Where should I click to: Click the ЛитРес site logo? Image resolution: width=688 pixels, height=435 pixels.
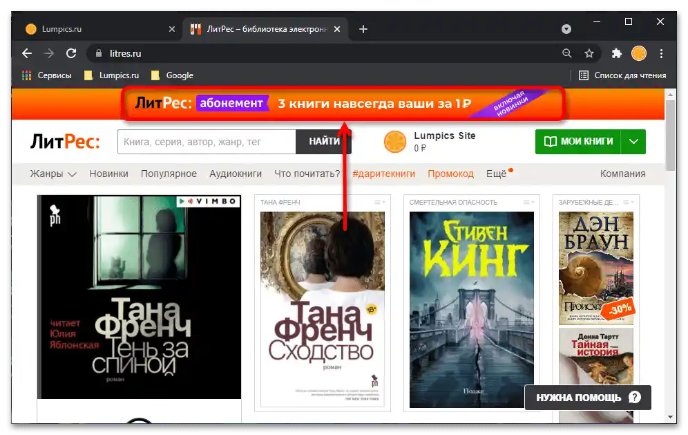click(x=65, y=142)
